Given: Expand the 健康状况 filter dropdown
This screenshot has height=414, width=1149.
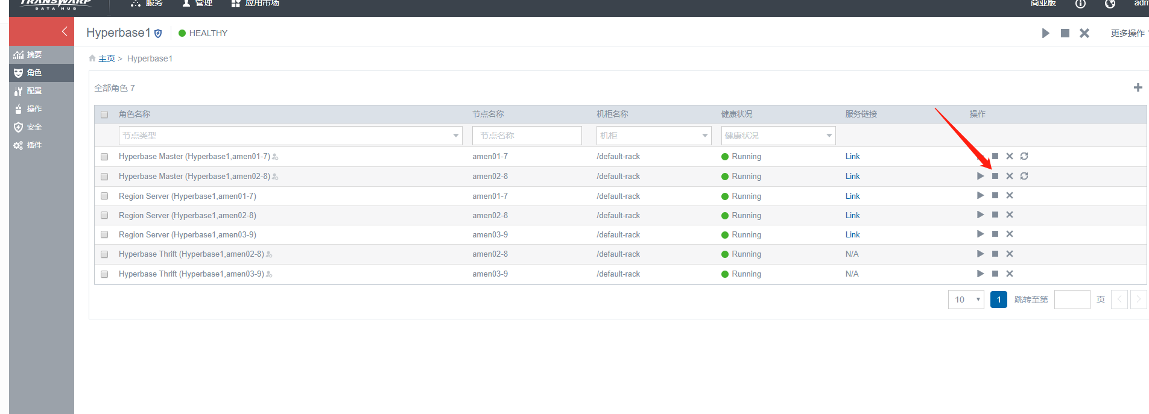Looking at the screenshot, I should click(x=778, y=136).
